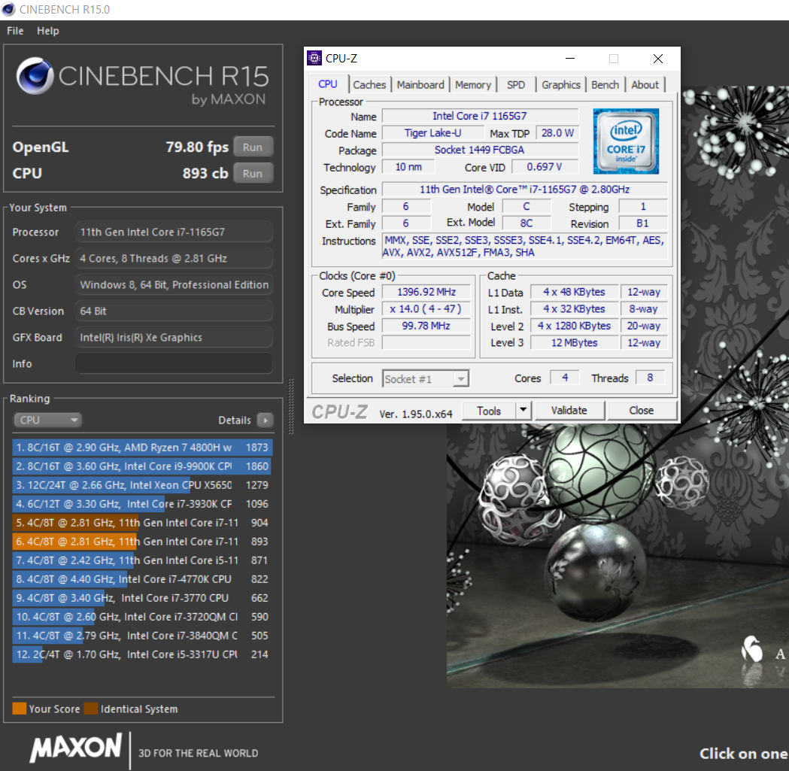Open the File menu in Cinebench

click(15, 31)
